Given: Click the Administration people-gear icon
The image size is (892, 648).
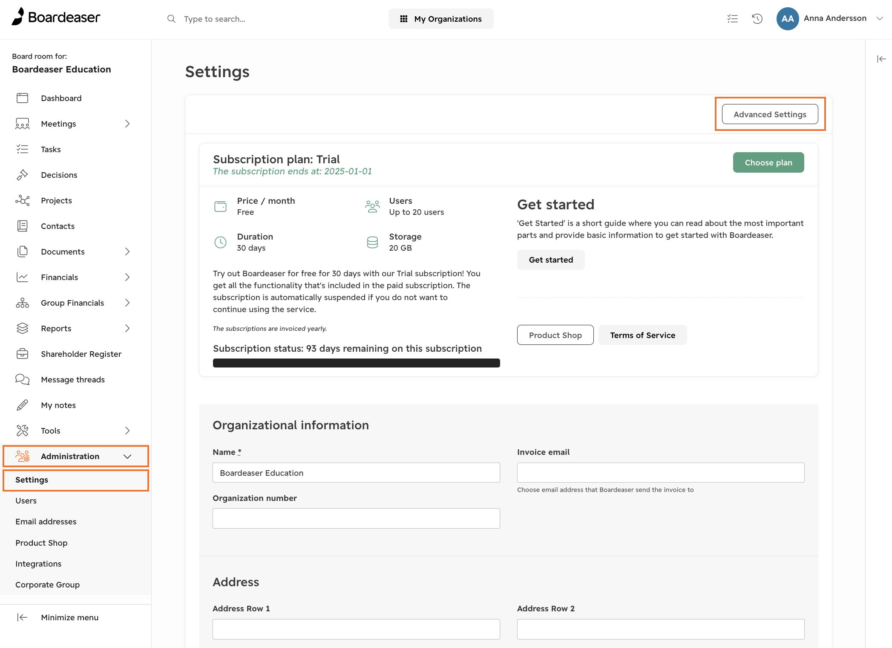Looking at the screenshot, I should (22, 456).
